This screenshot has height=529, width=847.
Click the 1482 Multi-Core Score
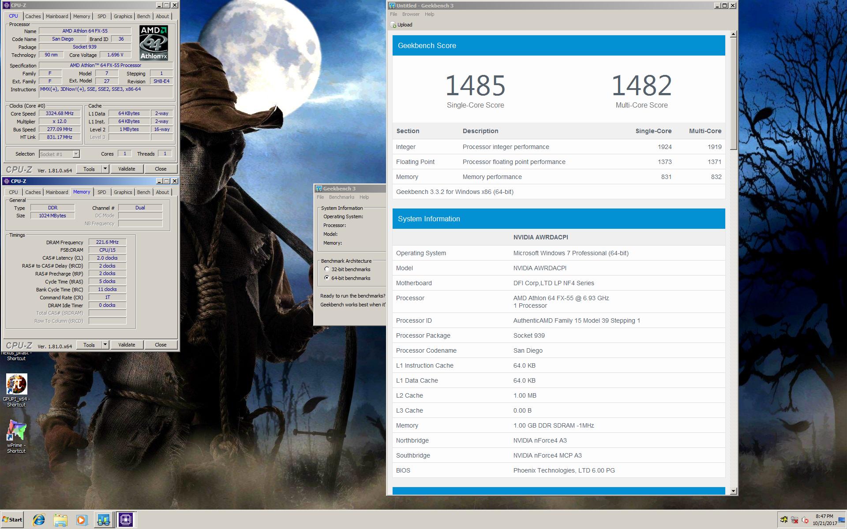[x=641, y=86]
